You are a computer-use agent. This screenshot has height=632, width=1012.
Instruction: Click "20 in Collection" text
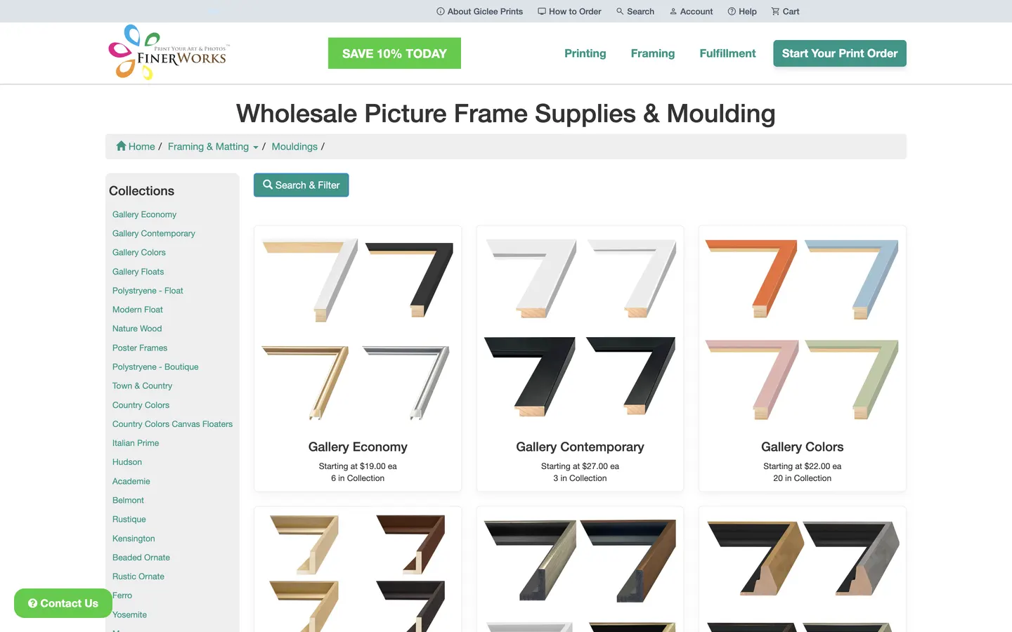pyautogui.click(x=802, y=478)
